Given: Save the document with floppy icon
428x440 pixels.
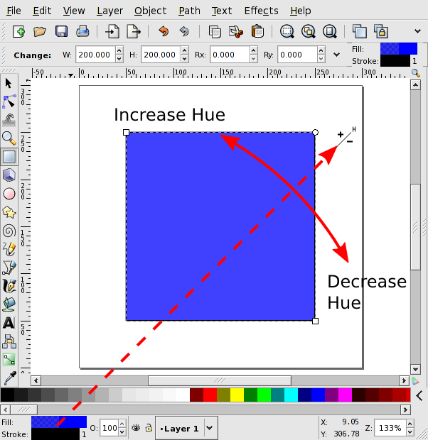Looking at the screenshot, I should click(x=61, y=31).
